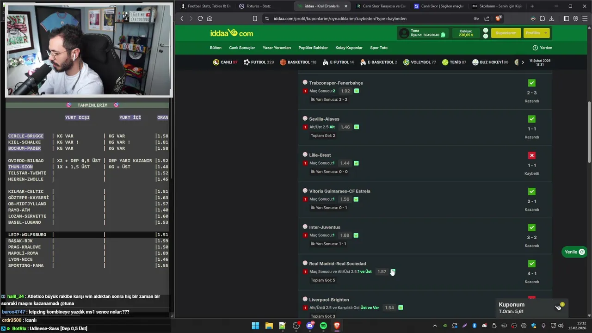The image size is (592, 333).
Task: Select the VOLEYBOL 77 category
Action: pos(419,62)
